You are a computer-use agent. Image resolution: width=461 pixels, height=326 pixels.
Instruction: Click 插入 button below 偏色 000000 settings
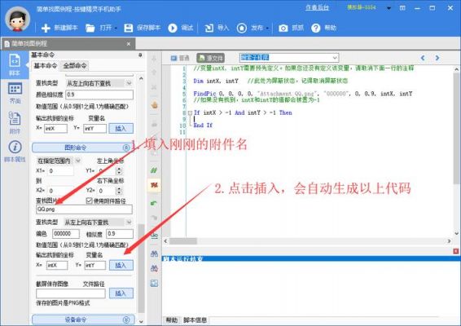click(x=121, y=265)
